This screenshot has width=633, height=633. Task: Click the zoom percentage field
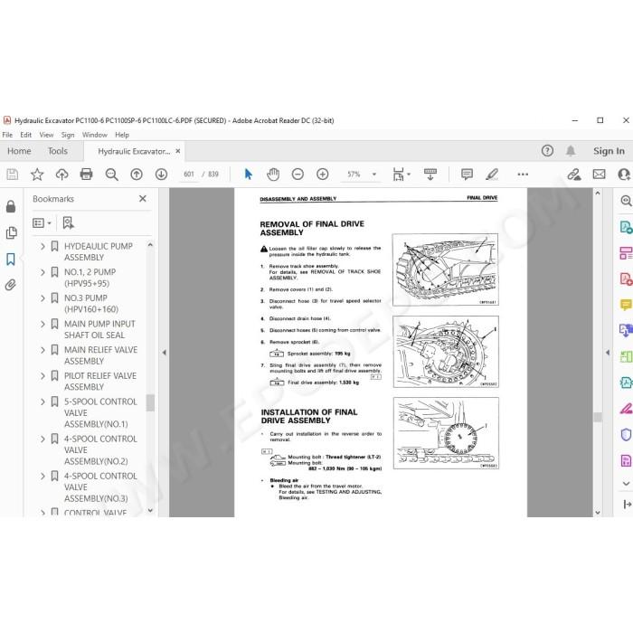click(x=354, y=175)
